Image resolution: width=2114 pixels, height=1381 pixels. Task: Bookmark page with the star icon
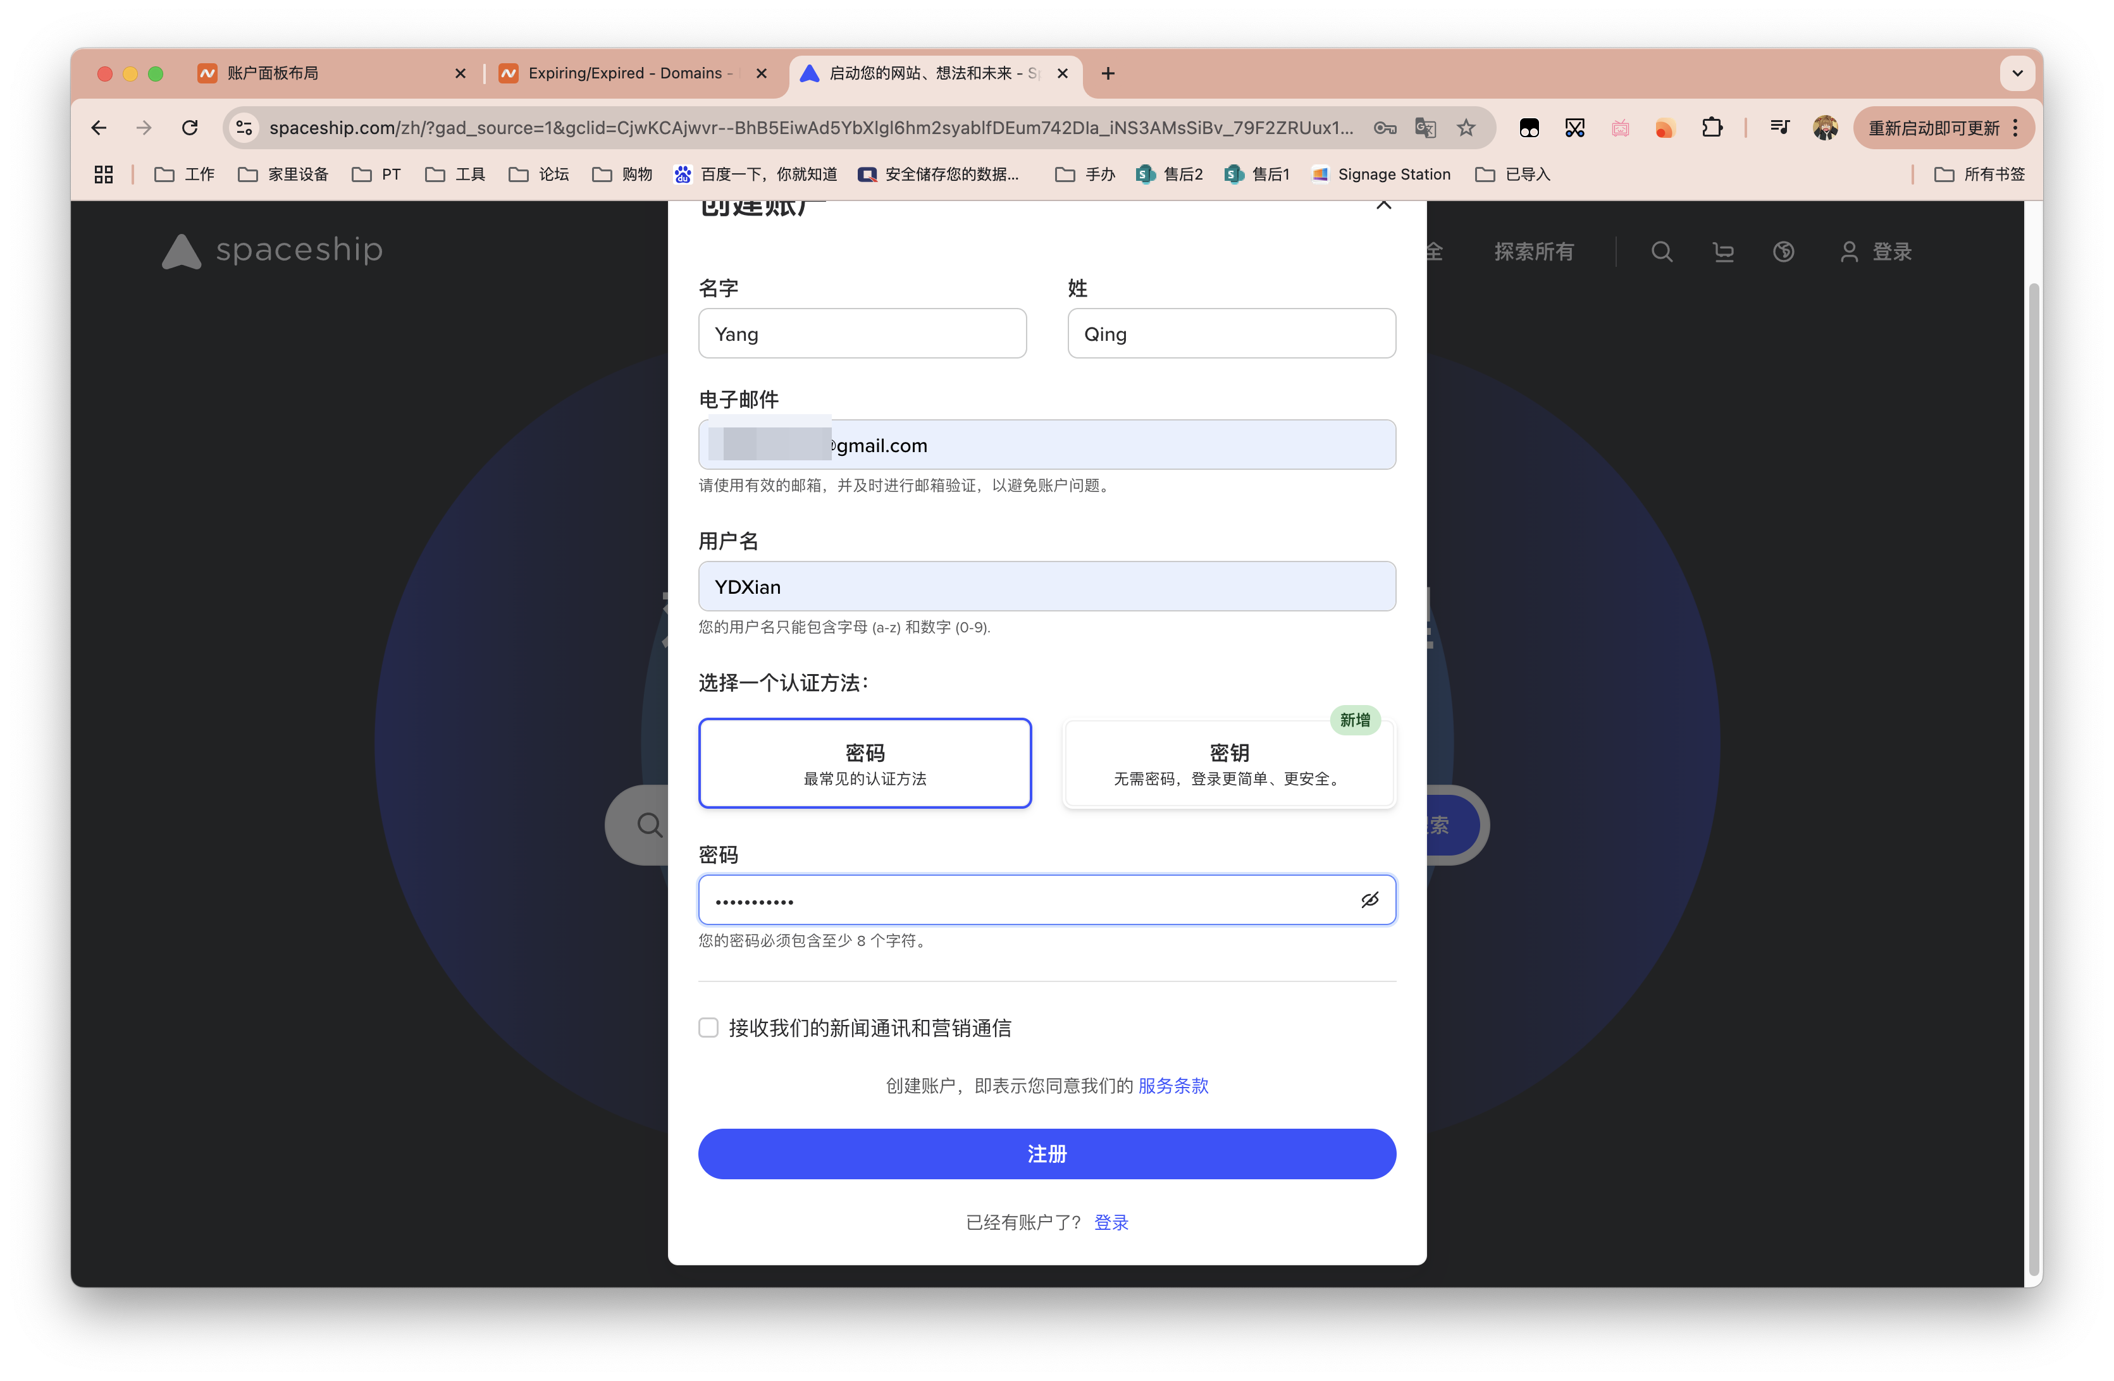[x=1466, y=128]
